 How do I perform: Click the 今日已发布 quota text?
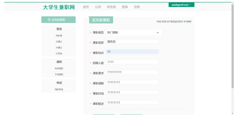(174, 22)
